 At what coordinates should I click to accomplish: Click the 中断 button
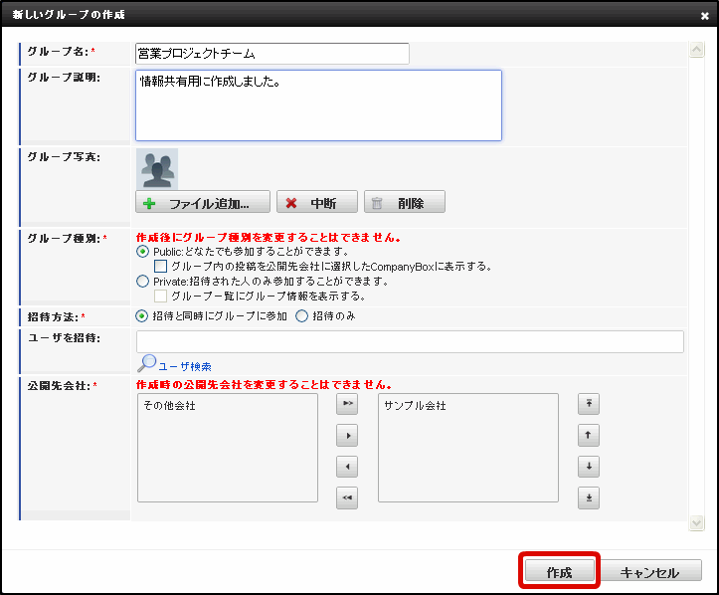pos(317,202)
